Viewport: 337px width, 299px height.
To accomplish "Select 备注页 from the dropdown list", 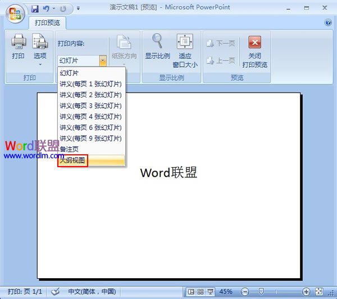I will (x=92, y=149).
